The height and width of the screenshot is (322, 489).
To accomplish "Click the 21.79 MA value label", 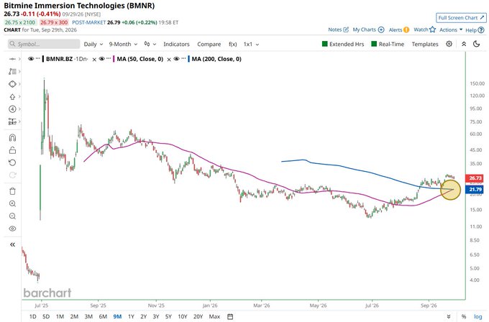I will (x=475, y=189).
